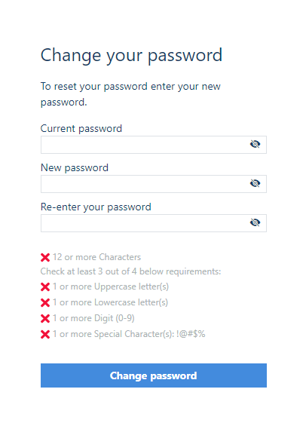
Task: Click the 12 or more Characters requirement text
Action: click(96, 257)
